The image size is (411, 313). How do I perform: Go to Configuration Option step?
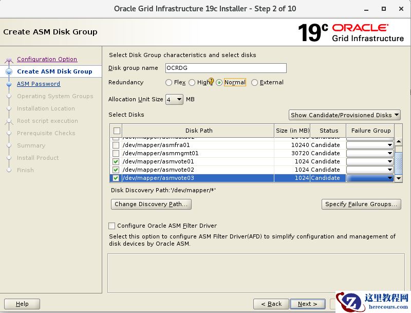pyautogui.click(x=47, y=59)
